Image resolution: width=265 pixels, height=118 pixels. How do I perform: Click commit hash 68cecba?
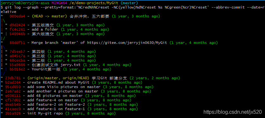click(17, 60)
